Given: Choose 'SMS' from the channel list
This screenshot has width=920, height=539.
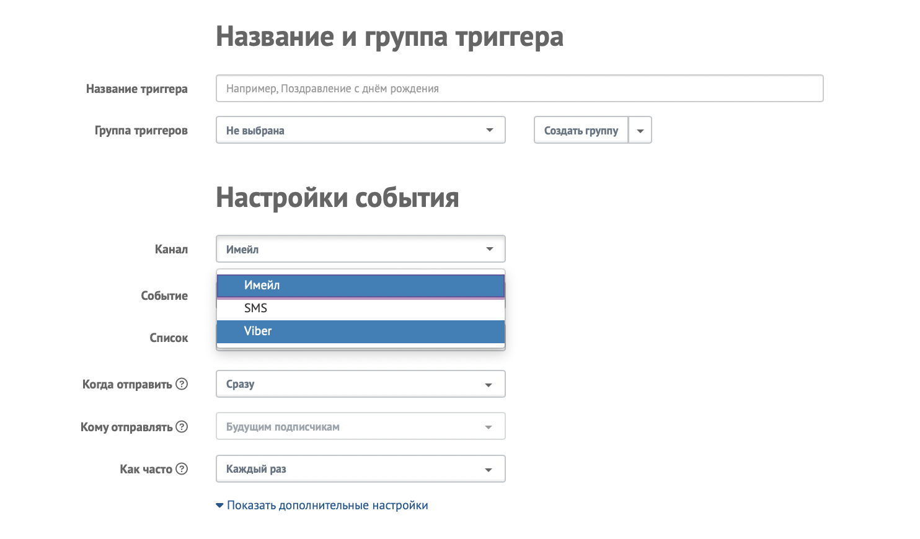Looking at the screenshot, I should pos(361,309).
